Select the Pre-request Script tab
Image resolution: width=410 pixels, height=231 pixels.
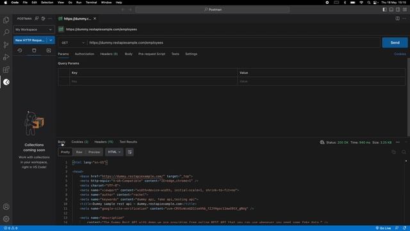pyautogui.click(x=152, y=54)
